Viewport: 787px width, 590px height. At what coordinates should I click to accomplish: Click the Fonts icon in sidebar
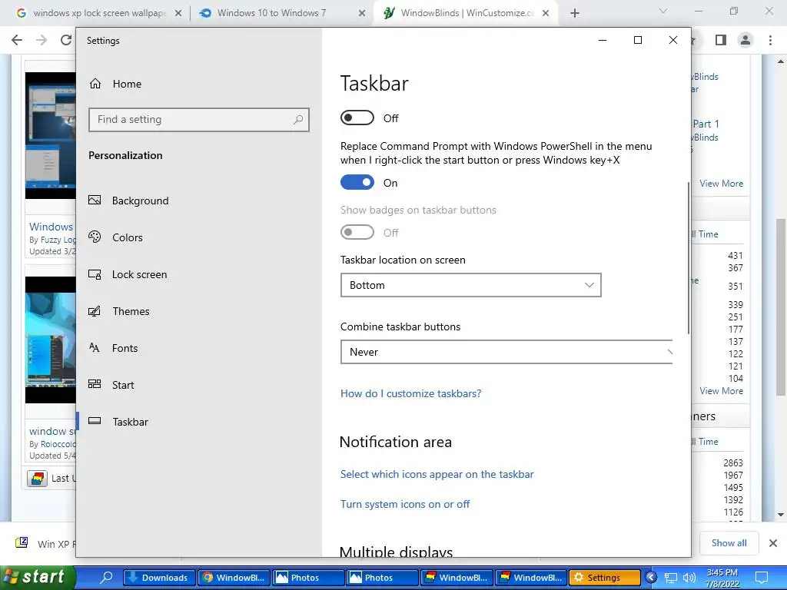pos(95,348)
